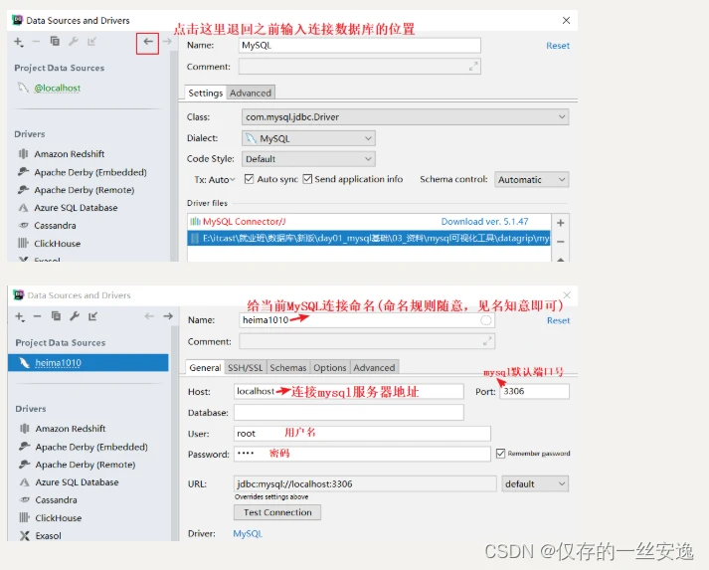Open the URL type default dropdown
Screen dimensions: 709x570
[535, 484]
